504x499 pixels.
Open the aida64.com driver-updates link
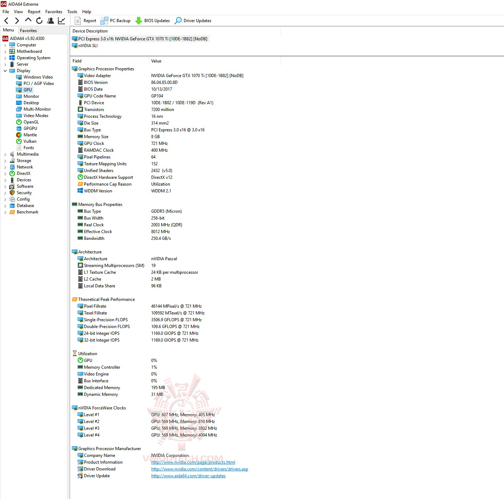pyautogui.click(x=188, y=476)
